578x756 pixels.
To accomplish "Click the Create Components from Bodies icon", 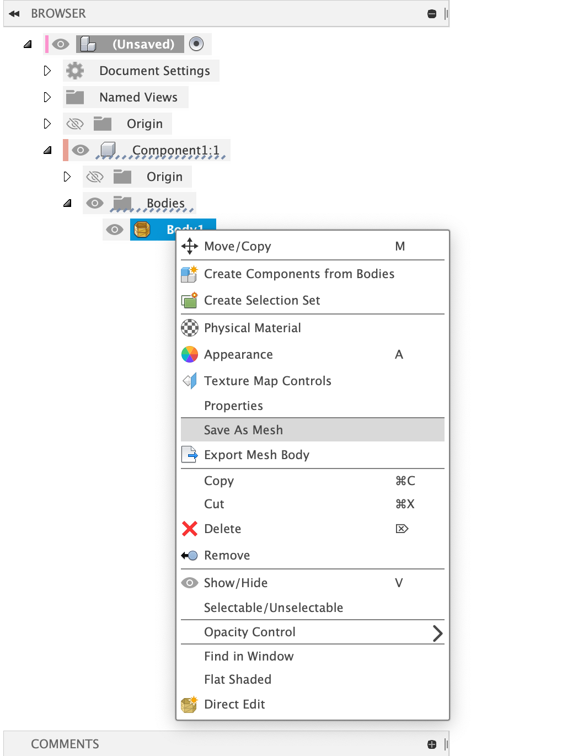I will (190, 274).
